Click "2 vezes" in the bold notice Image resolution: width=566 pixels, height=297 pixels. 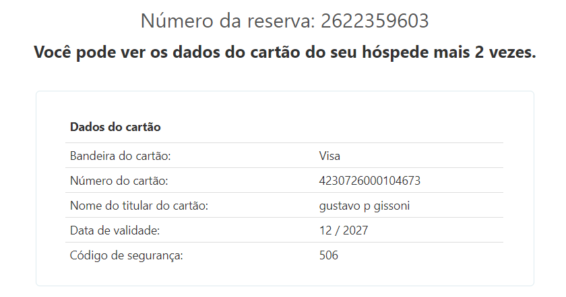pyautogui.click(x=505, y=53)
